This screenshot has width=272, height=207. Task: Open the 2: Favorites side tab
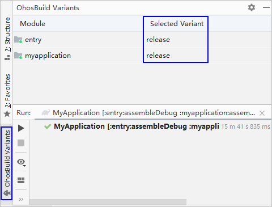click(x=7, y=95)
